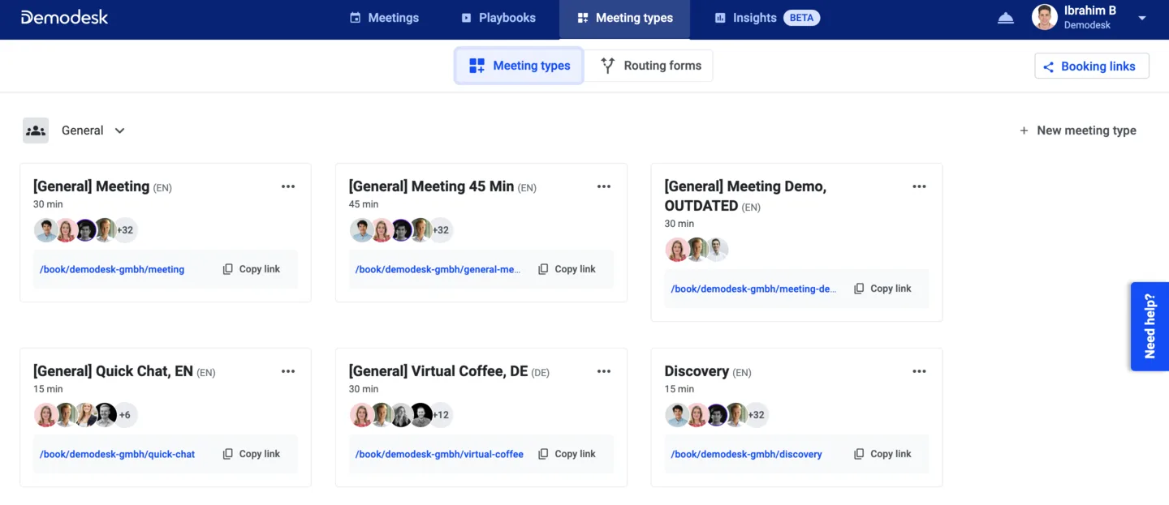Click +6 members badge on Quick Chat card
Screen dimensions: 1169x505
point(125,415)
